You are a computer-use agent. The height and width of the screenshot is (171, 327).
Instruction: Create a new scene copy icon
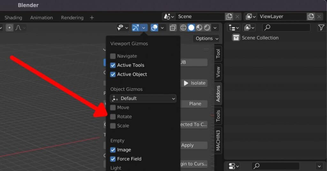[x=229, y=17]
